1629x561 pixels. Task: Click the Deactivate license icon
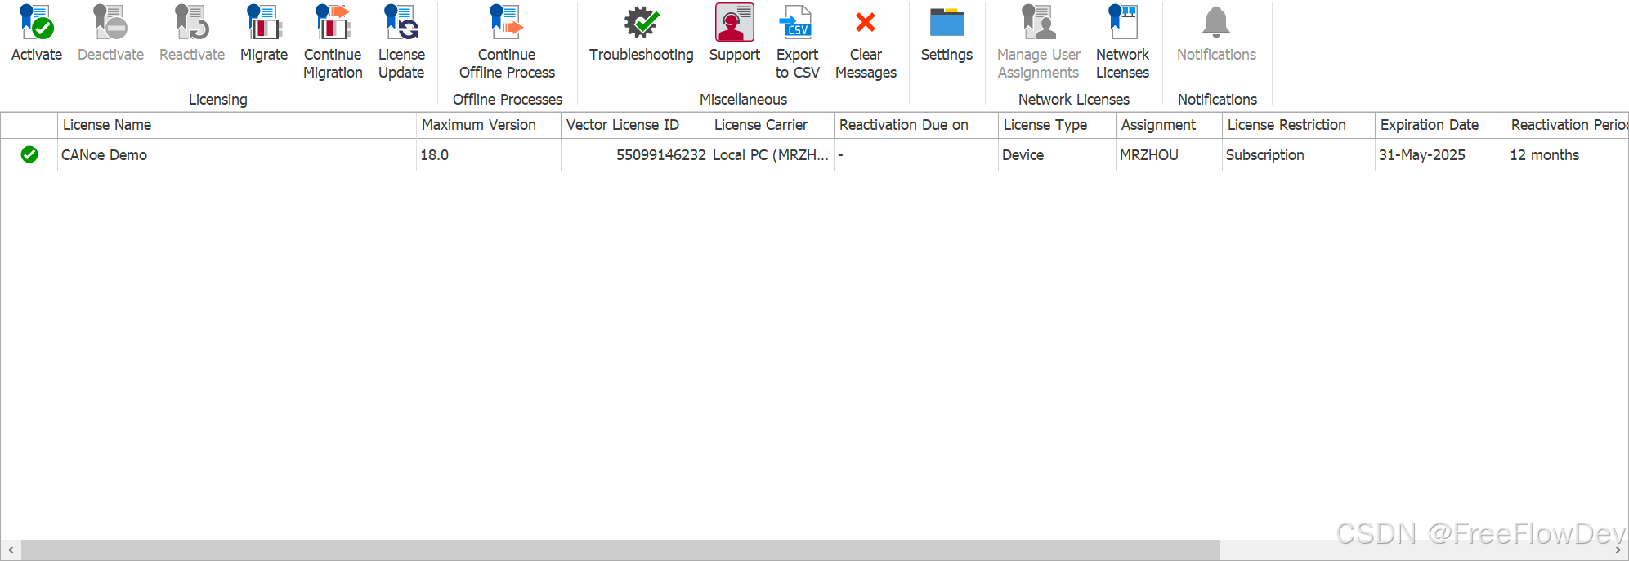[110, 22]
